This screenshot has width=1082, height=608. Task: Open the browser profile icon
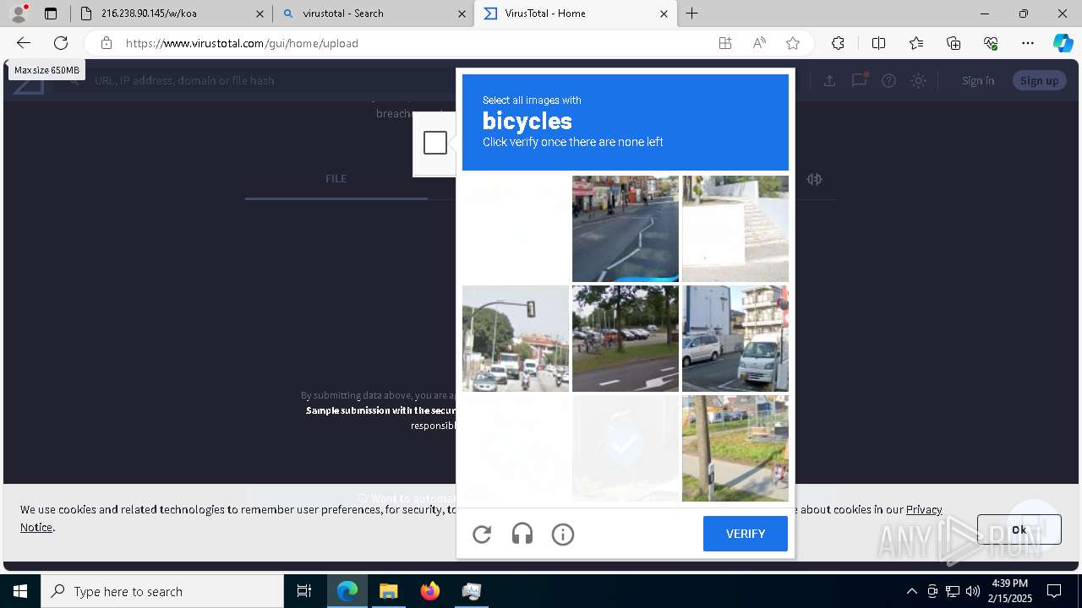pos(19,14)
